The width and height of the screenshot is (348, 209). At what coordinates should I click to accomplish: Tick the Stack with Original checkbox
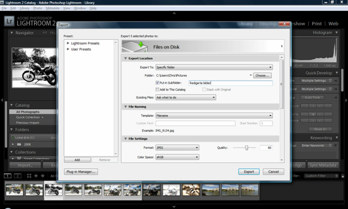coord(204,89)
